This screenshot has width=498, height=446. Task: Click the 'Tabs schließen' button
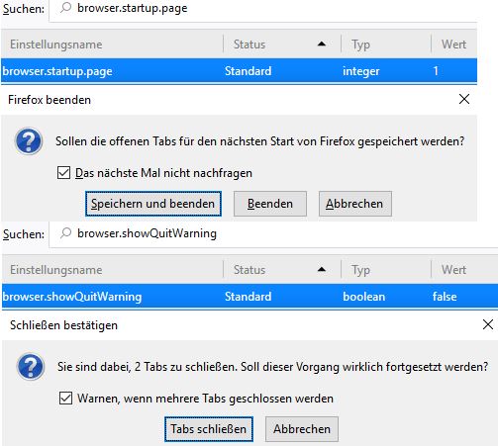(209, 429)
